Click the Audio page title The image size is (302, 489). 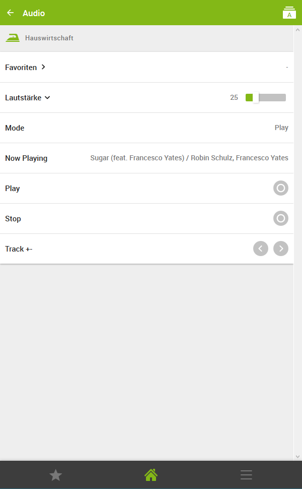point(34,13)
